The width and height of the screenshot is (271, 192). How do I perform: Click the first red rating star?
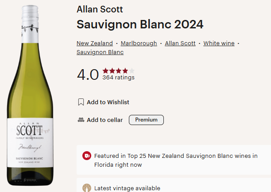[105, 71]
